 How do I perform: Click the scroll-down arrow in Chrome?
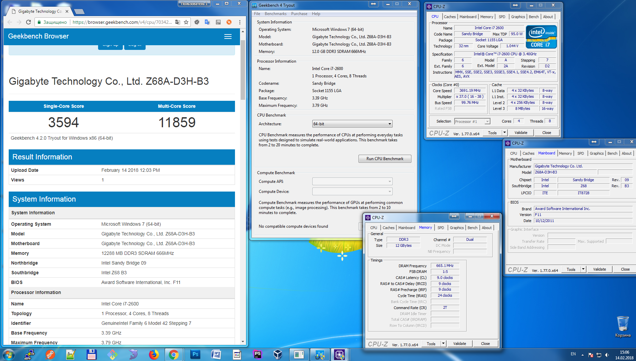click(x=243, y=342)
